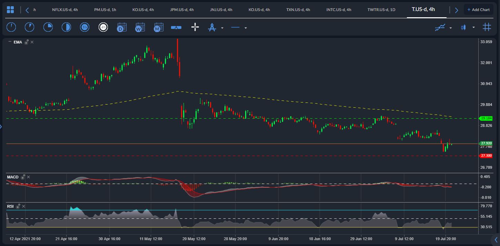This screenshot has width=500, height=246.
Task: Open the indicators list icon
Action: [440, 27]
